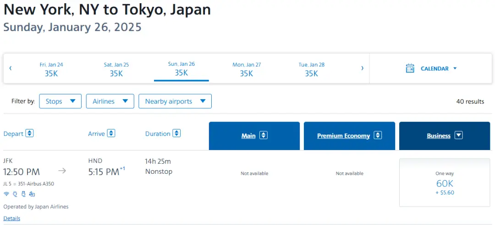Click the power outlet amenity icon

[x=15, y=194]
